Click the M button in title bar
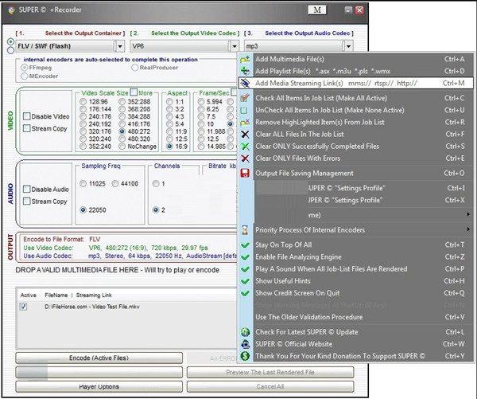The height and width of the screenshot is (399, 477). click(x=317, y=10)
